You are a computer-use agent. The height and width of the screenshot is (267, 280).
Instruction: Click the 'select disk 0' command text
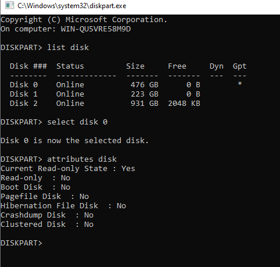77,122
